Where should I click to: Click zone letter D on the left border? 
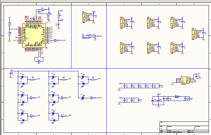2,119
